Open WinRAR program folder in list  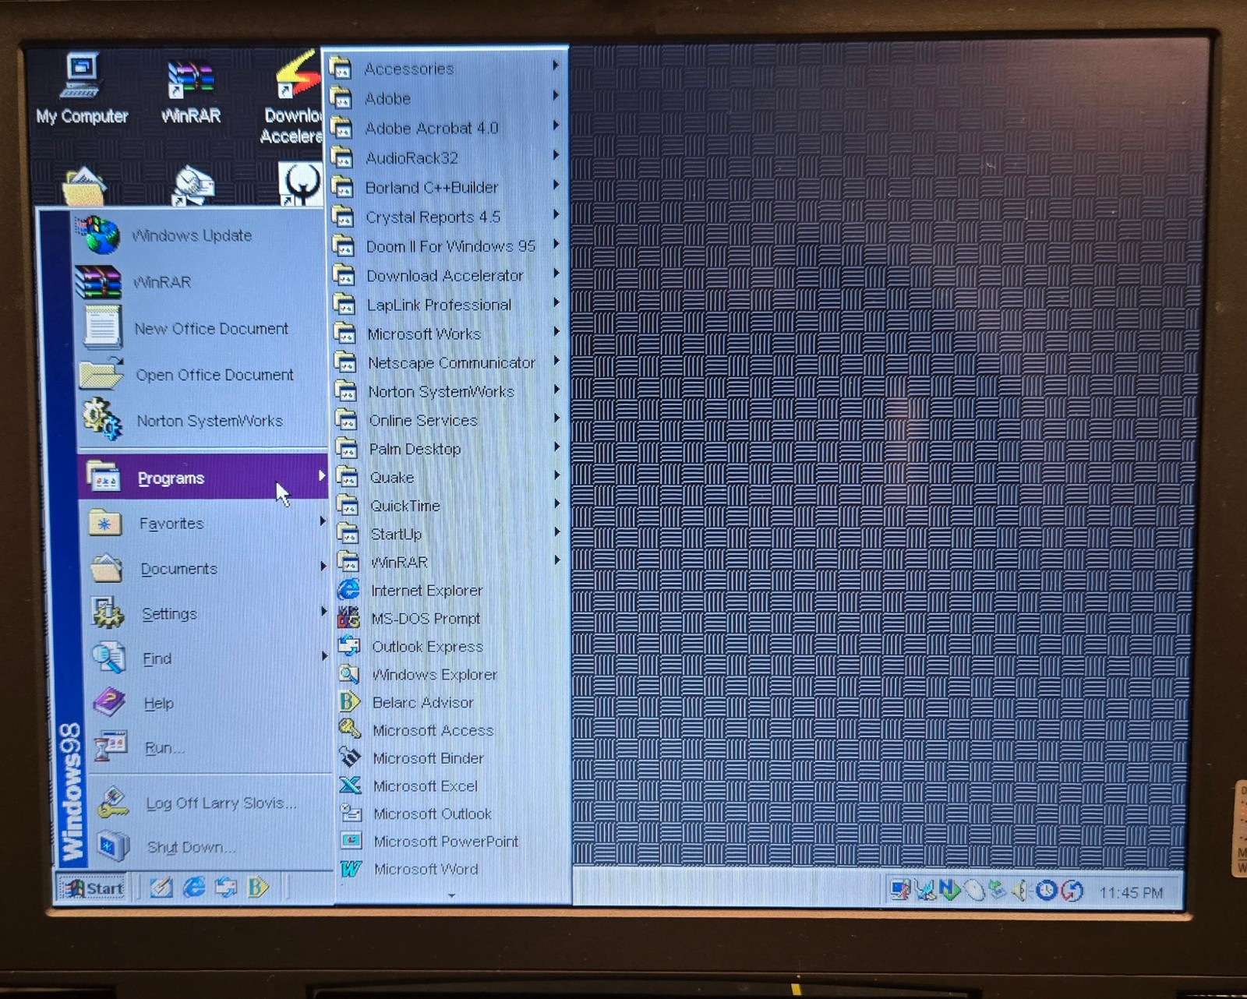point(450,562)
